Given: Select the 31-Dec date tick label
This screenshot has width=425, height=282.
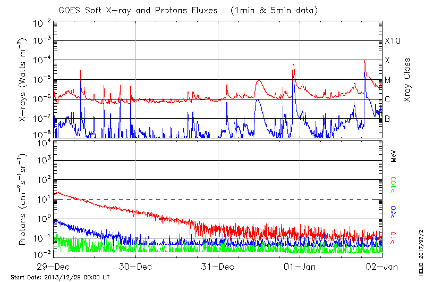Looking at the screenshot, I should [x=218, y=267].
